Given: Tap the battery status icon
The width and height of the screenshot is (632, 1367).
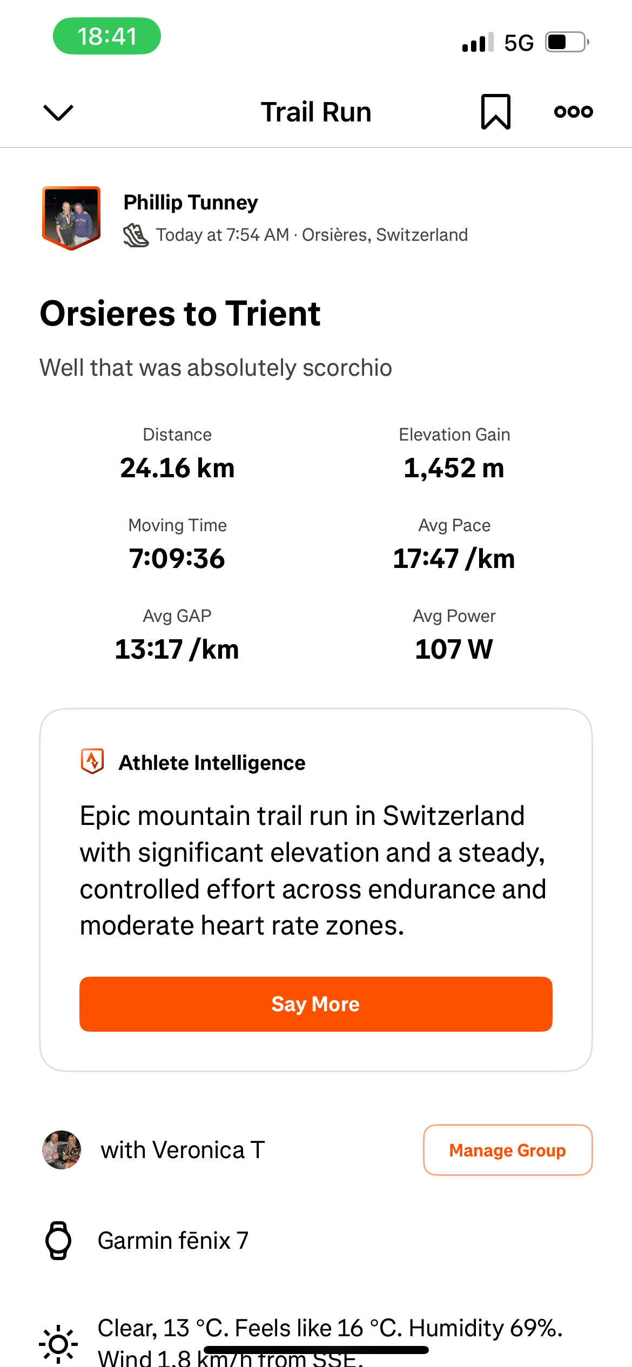Looking at the screenshot, I should tap(566, 42).
